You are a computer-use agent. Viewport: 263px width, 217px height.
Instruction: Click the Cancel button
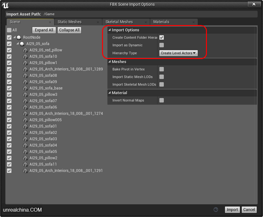point(249,210)
